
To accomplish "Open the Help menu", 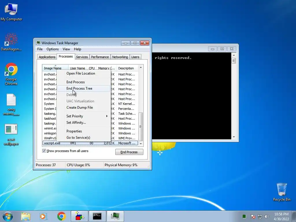I will coord(77,49).
